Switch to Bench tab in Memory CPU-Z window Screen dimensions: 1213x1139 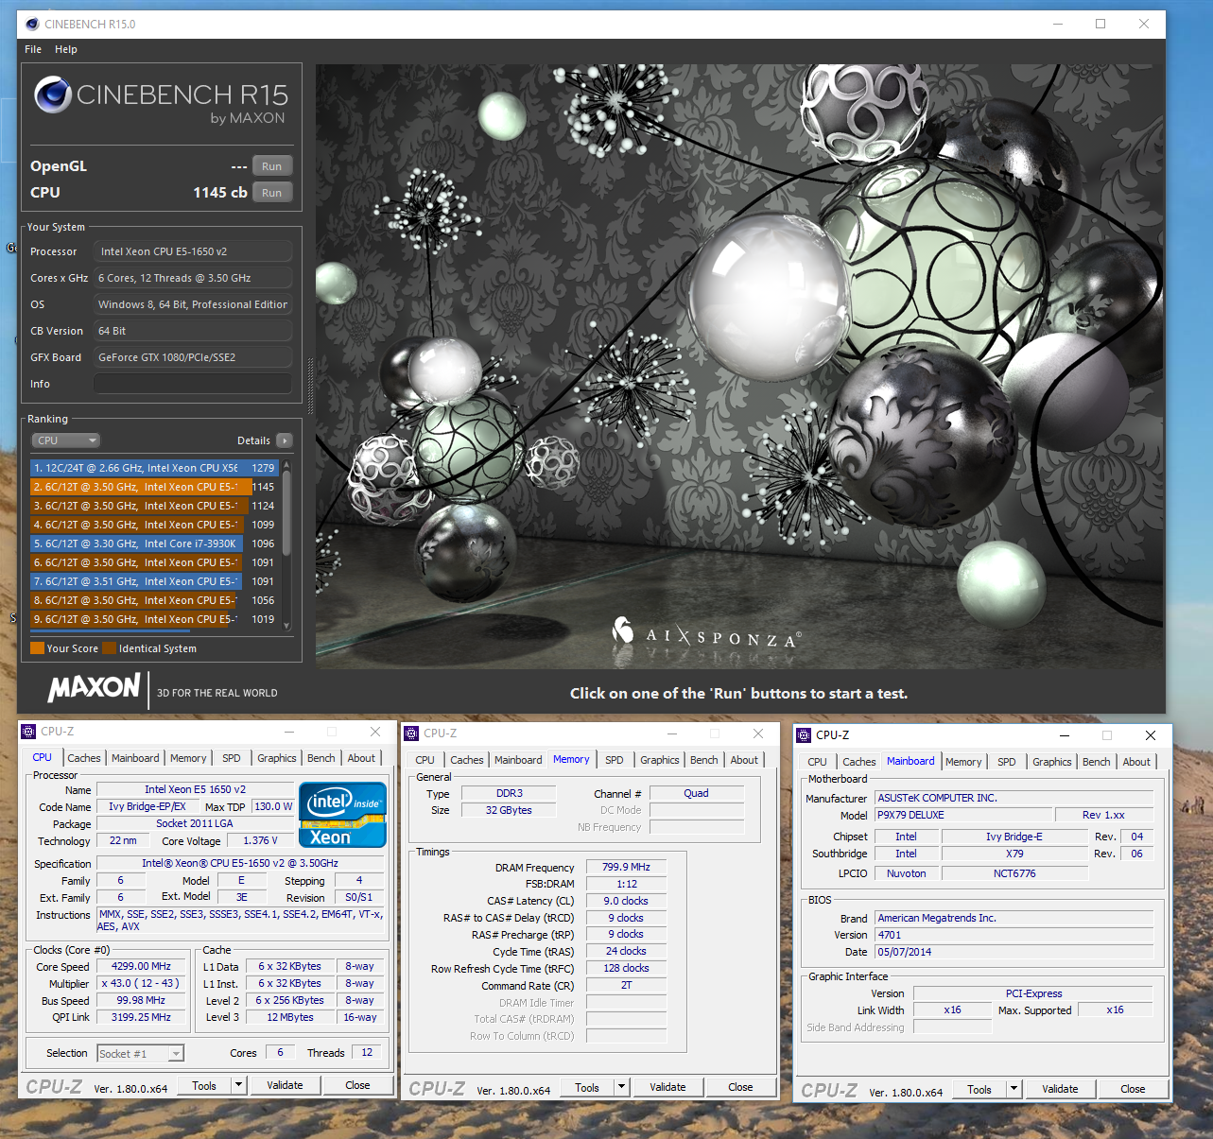(x=704, y=760)
